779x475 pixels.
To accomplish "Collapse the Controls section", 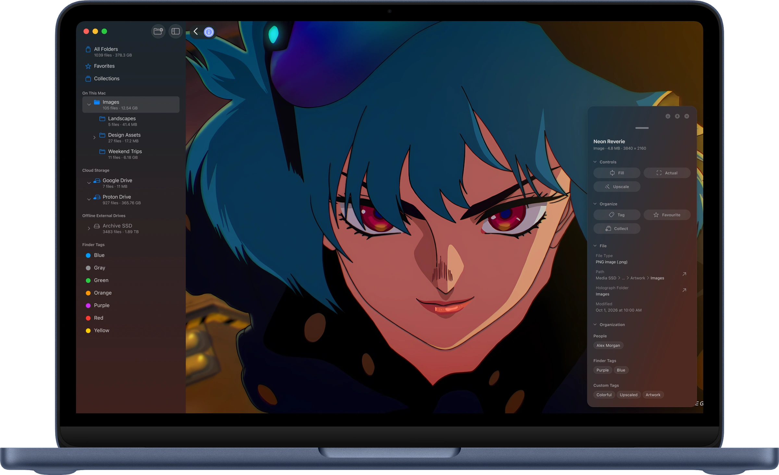I will [x=595, y=162].
